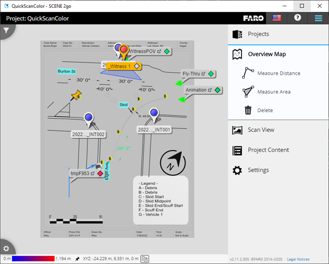
Task: Maximize the SCENE 2go window
Action: 302,6
